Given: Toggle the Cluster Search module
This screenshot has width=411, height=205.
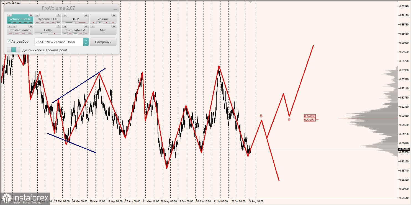Looking at the screenshot, I should (x=20, y=30).
